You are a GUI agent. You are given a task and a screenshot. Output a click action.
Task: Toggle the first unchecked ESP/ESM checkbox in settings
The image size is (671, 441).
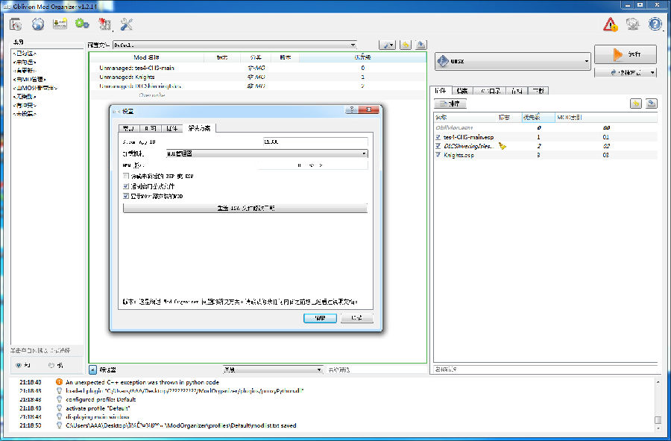click(x=126, y=176)
